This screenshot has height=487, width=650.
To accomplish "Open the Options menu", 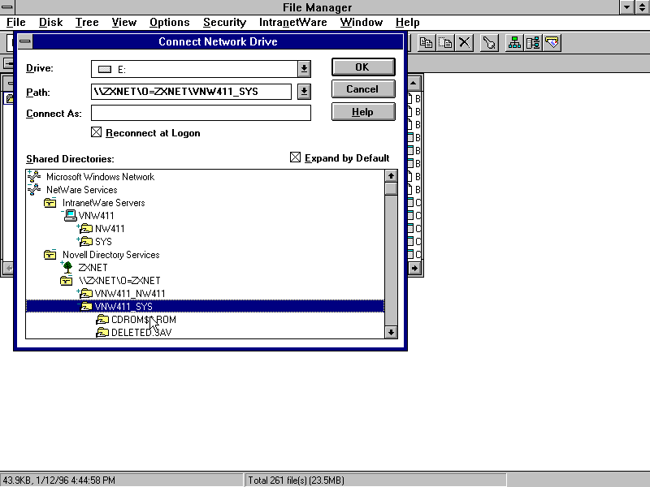I will coord(170,23).
